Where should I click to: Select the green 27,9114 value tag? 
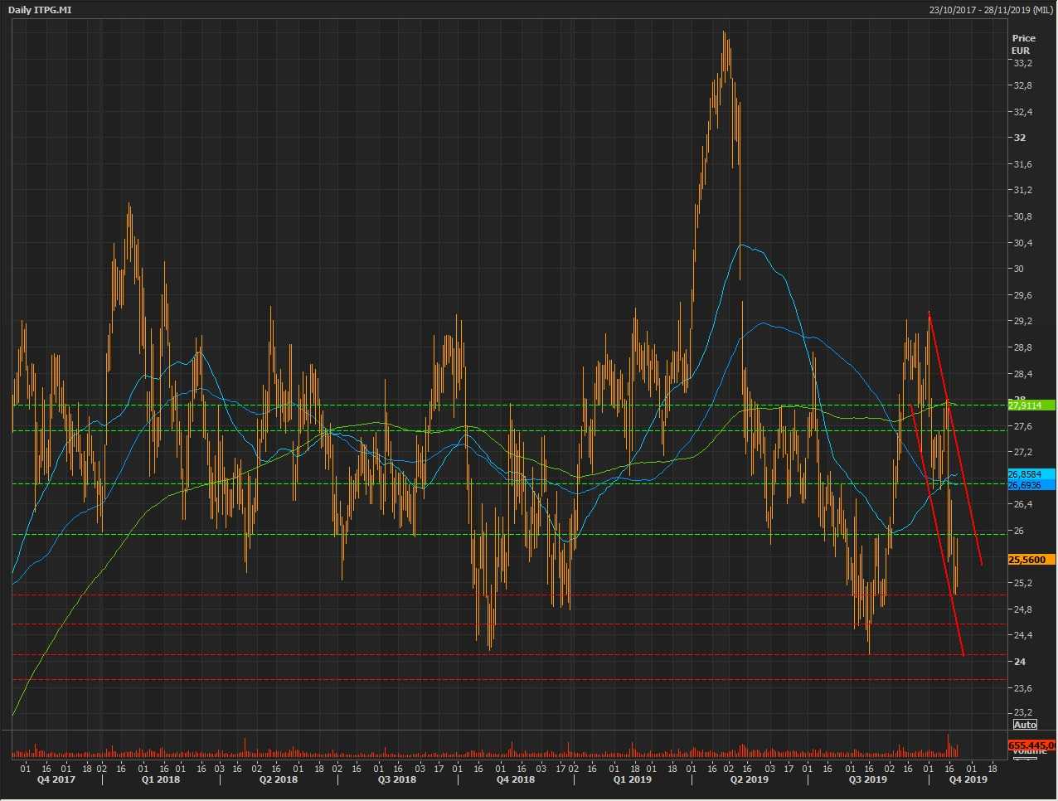(x=1031, y=405)
